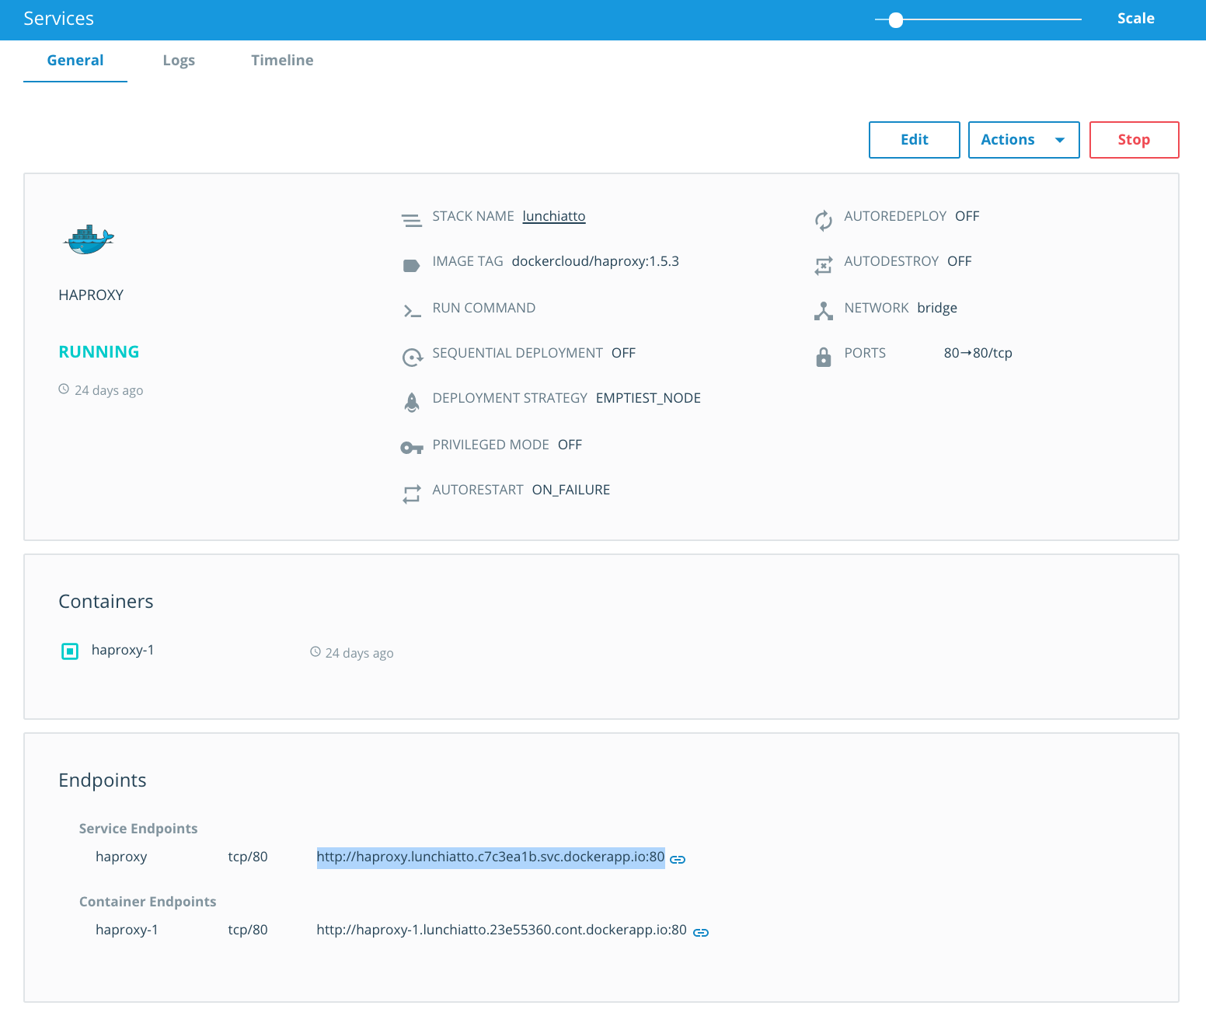Click the dockercloud/haproxy:1.5.3 image tag
1206x1009 pixels.
pyautogui.click(x=595, y=261)
